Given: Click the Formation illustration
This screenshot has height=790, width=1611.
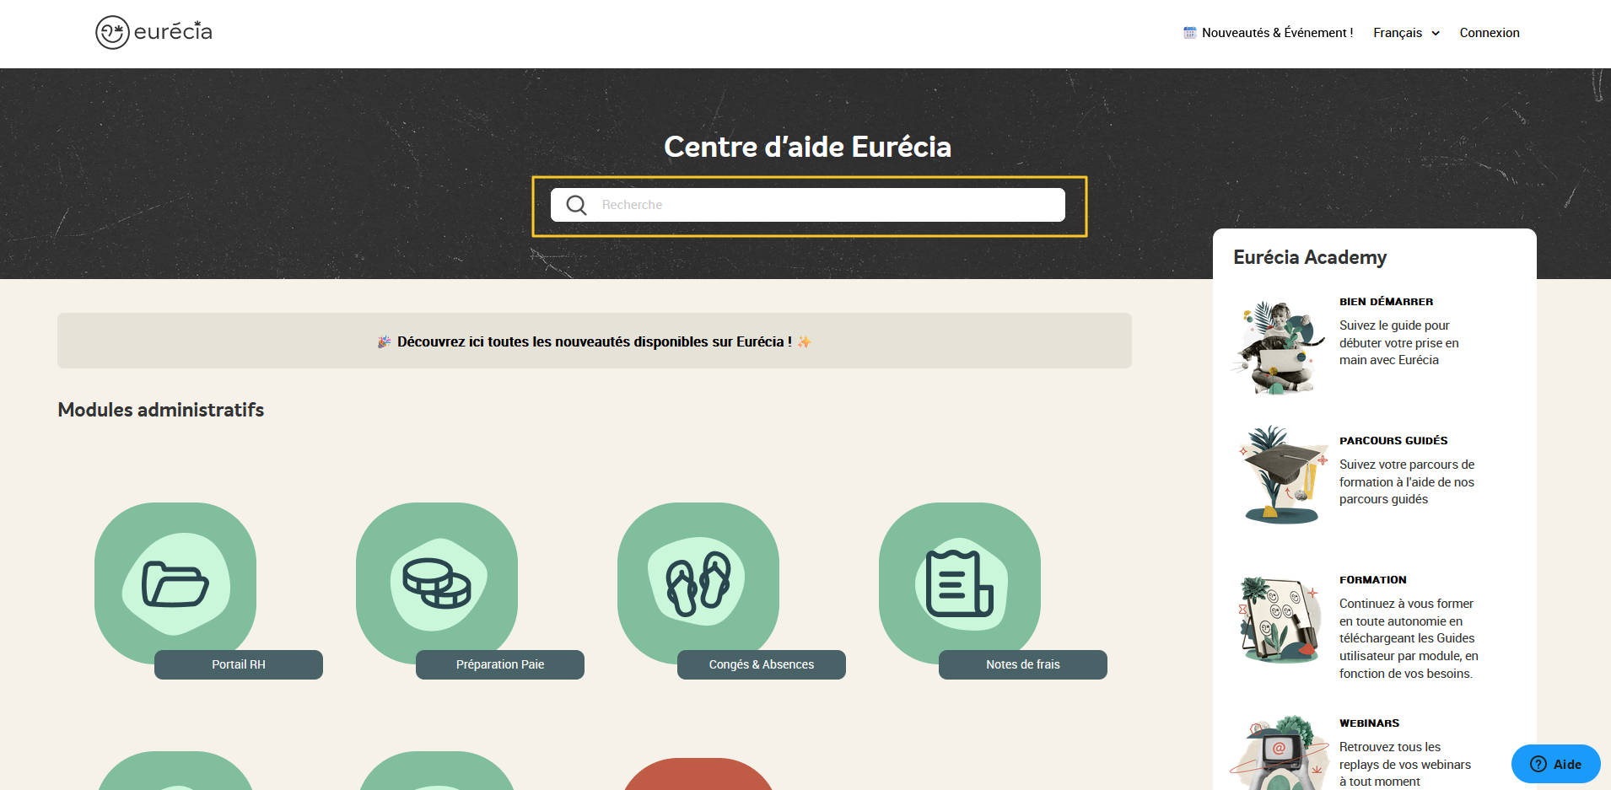Looking at the screenshot, I should tap(1280, 620).
